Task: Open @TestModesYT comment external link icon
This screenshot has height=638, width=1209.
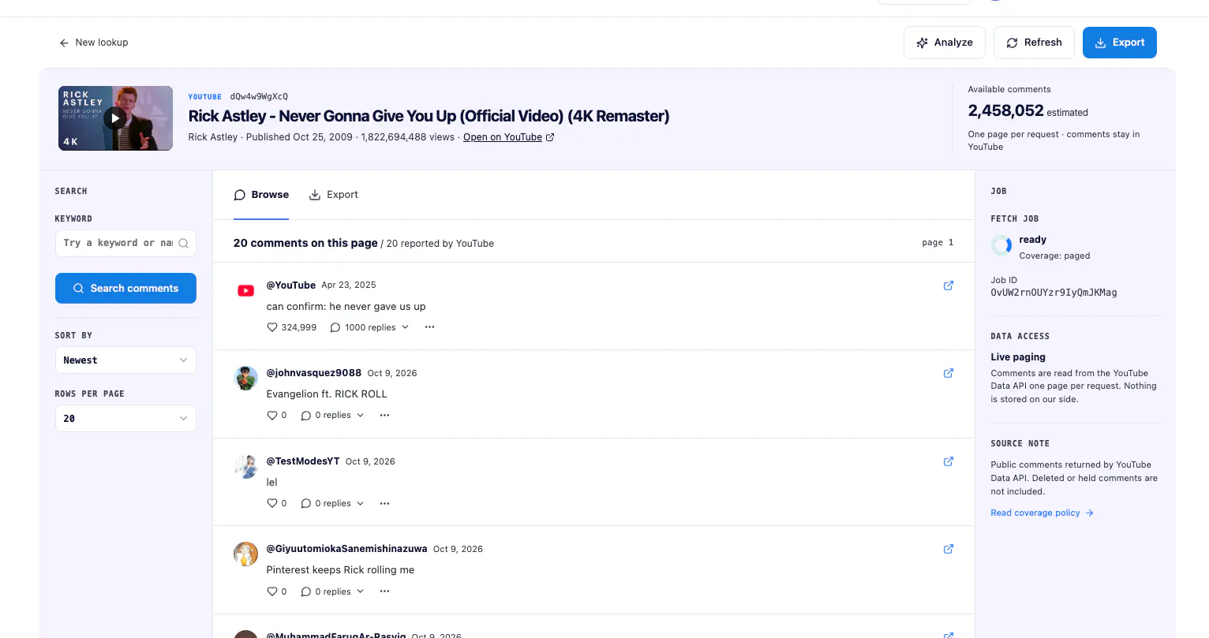Action: pos(949,461)
